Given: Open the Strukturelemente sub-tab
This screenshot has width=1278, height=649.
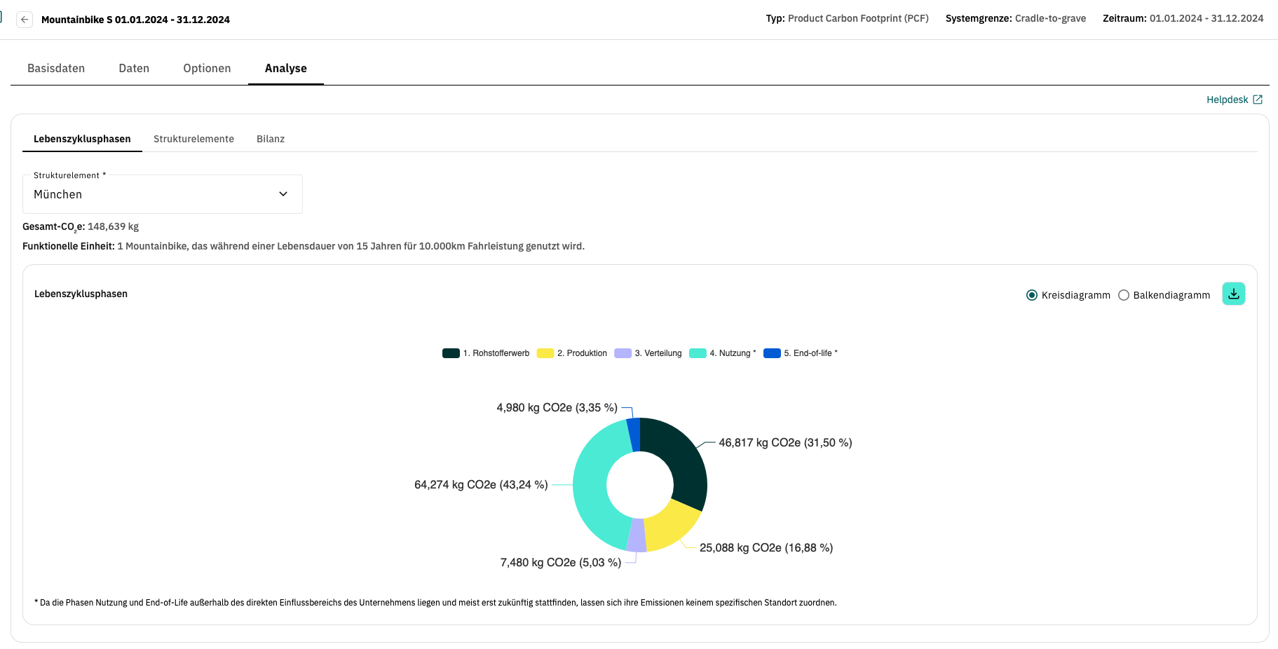Looking at the screenshot, I should point(193,139).
